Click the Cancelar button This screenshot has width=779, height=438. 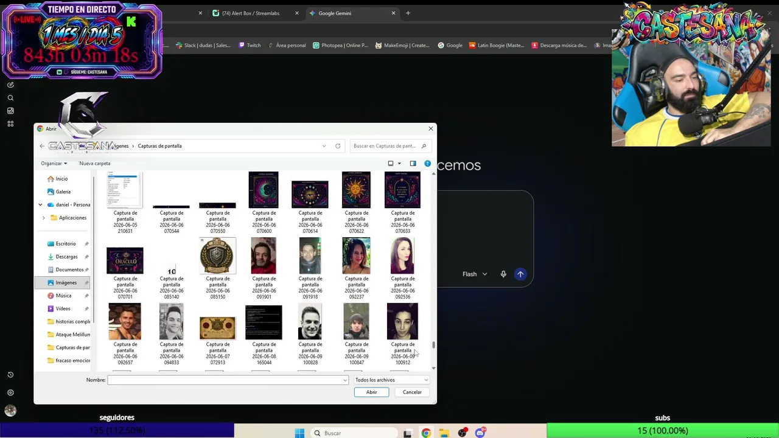pos(412,392)
